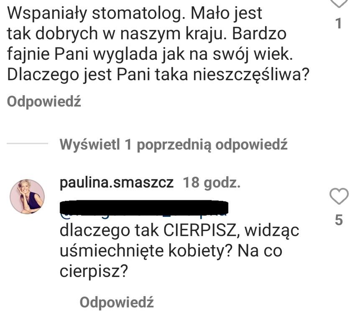The height and width of the screenshot is (312, 350).
Task: Click the horizontal line beside "Wyświetl 1 poprzednią"
Action: coord(27,143)
